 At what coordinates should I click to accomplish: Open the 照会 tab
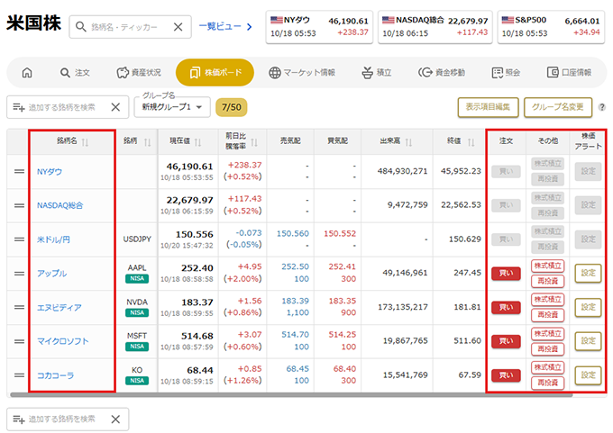click(506, 73)
